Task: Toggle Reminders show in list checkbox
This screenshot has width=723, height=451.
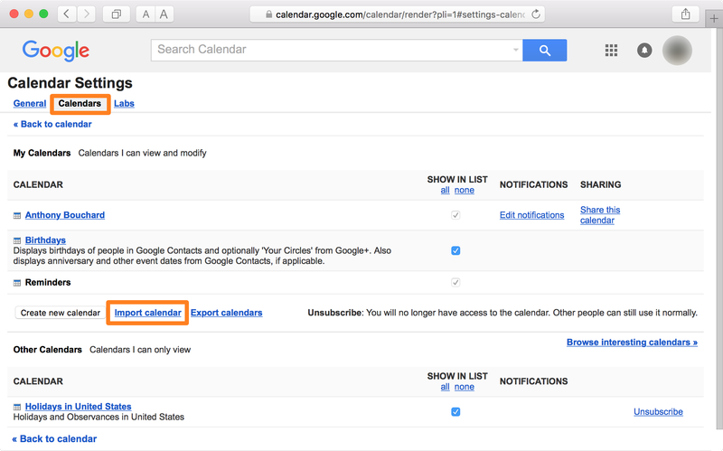Action: point(455,282)
